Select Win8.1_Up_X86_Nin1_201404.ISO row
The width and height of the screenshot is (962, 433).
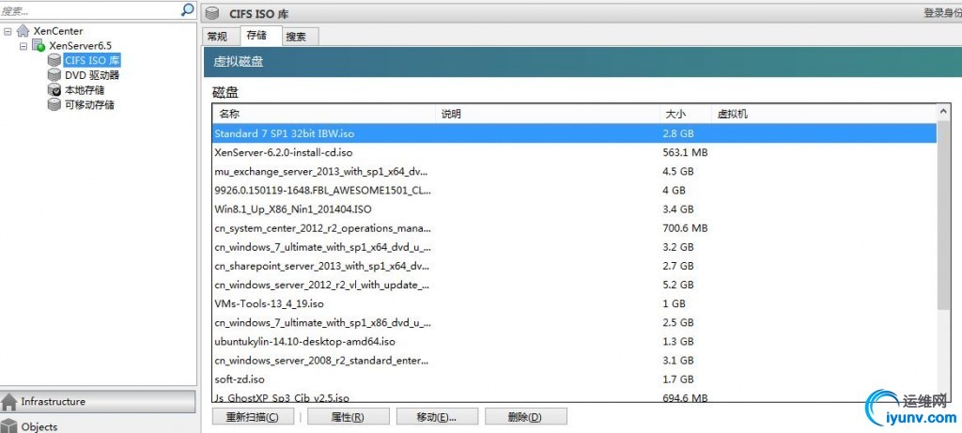click(x=574, y=209)
